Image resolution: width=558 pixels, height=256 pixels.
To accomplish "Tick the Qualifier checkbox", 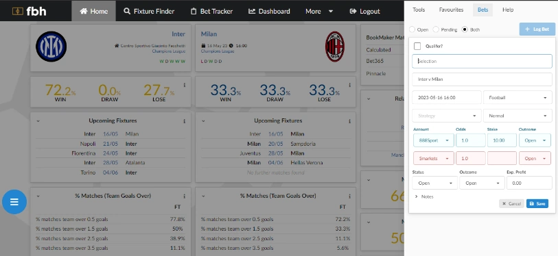I will coord(417,46).
